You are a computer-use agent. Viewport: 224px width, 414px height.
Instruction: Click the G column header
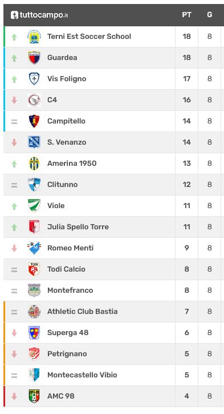[210, 15]
